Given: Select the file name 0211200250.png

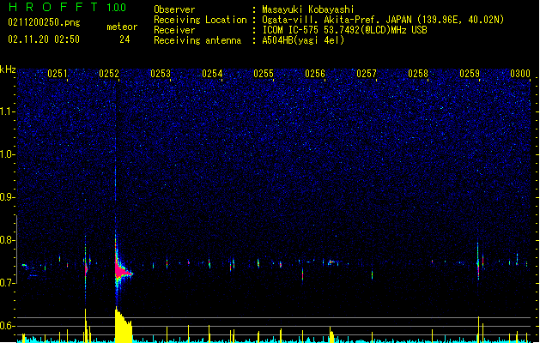Looking at the screenshot, I should tap(44, 22).
